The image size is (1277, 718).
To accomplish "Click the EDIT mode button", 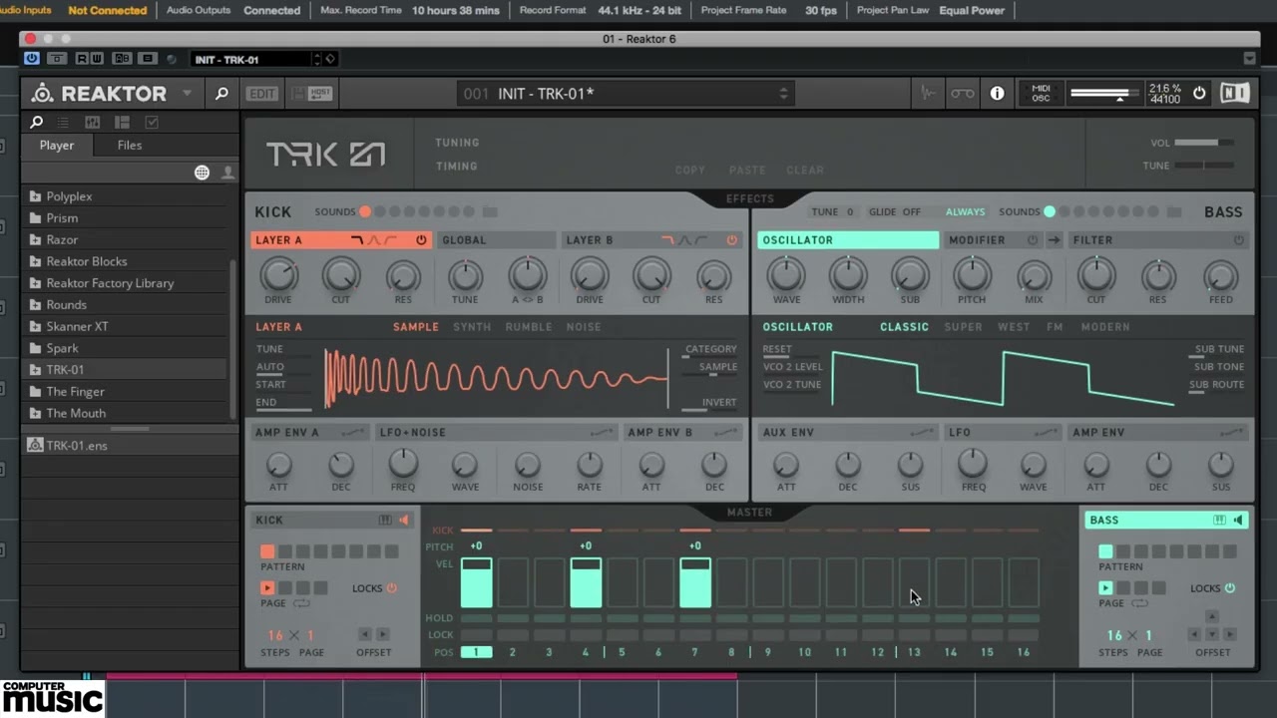I will point(261,94).
